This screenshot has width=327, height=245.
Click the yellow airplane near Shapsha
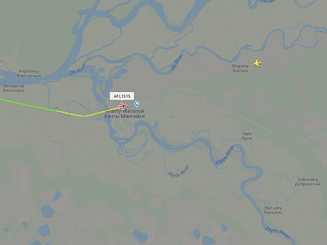(257, 63)
